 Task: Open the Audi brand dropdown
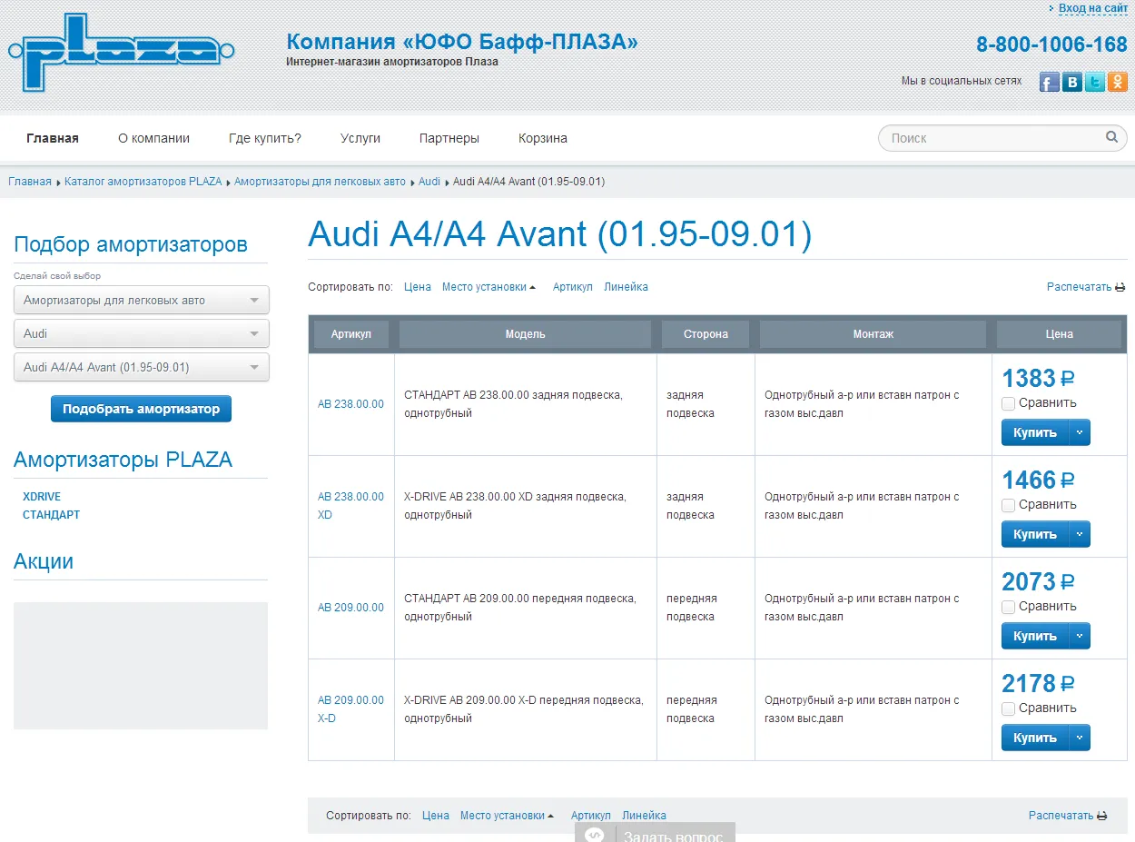point(142,333)
